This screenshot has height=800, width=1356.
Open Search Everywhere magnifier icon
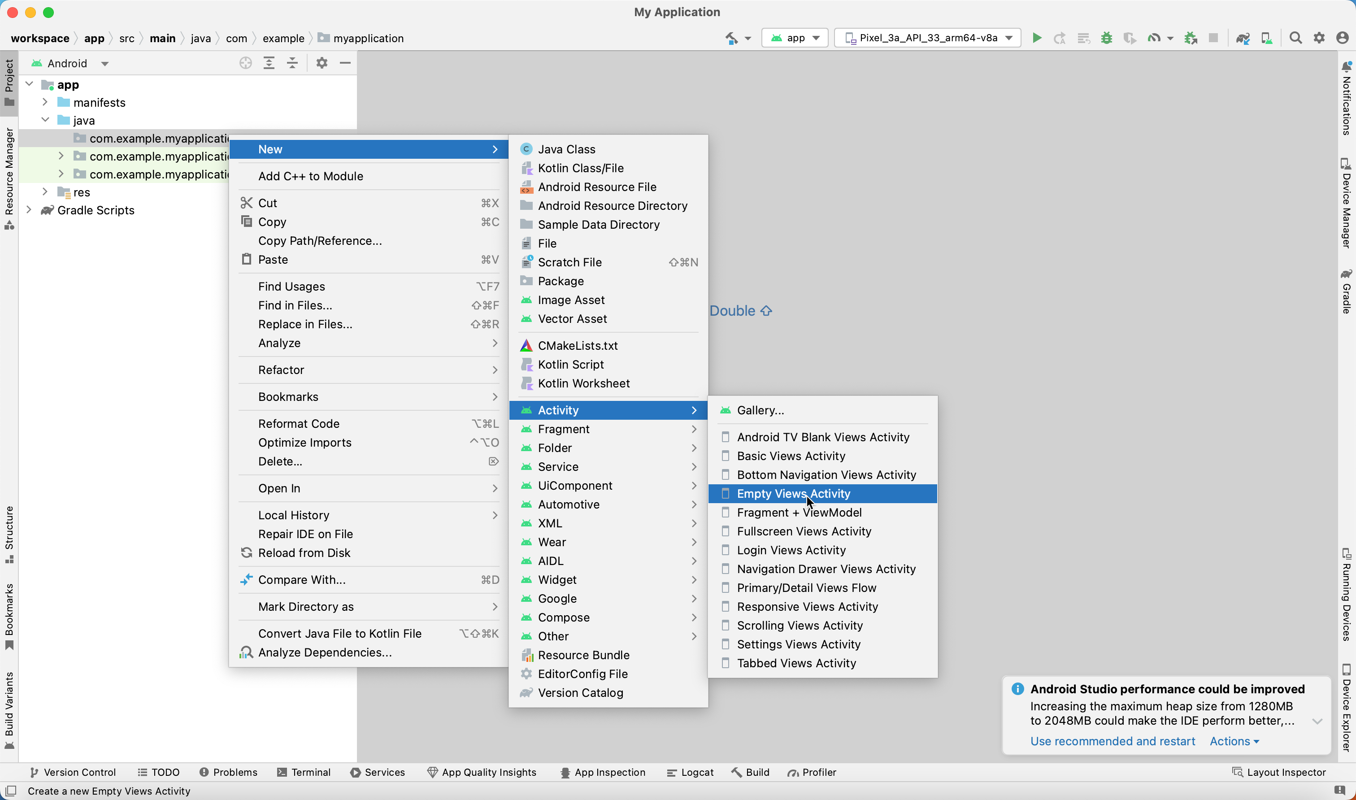[1295, 38]
